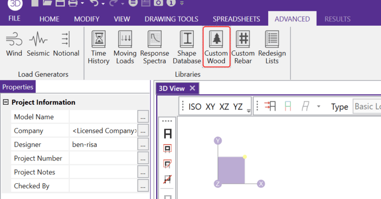Click the Moving Loads icon

pyautogui.click(x=125, y=47)
